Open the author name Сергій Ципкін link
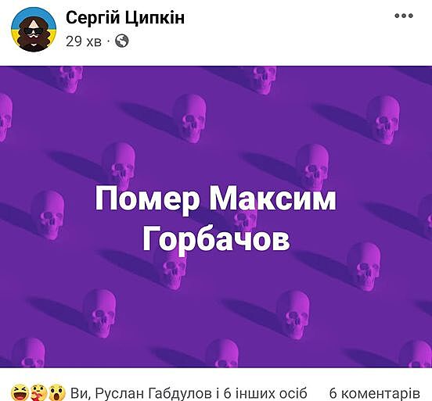Screen dimensions: 432x401 (x=125, y=18)
